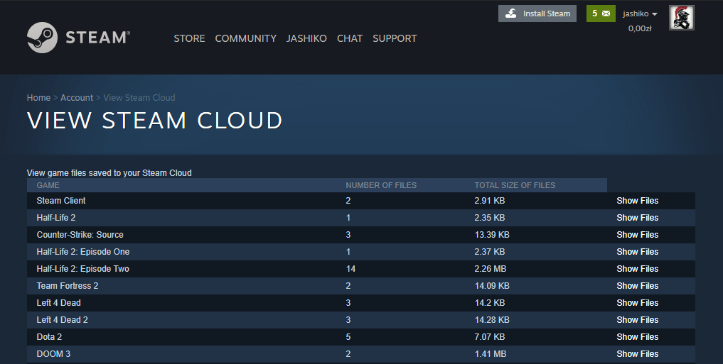This screenshot has width=723, height=364.
Task: Click the 7.07 KB size value
Action: [489, 337]
